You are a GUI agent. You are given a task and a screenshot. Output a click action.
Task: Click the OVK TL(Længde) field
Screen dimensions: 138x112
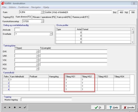point(74,51)
